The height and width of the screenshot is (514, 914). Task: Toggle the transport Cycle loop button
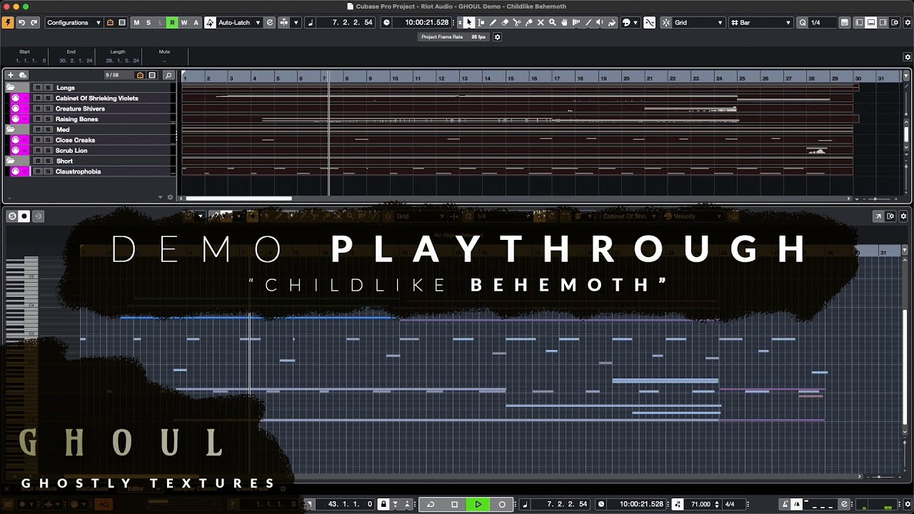[431, 504]
